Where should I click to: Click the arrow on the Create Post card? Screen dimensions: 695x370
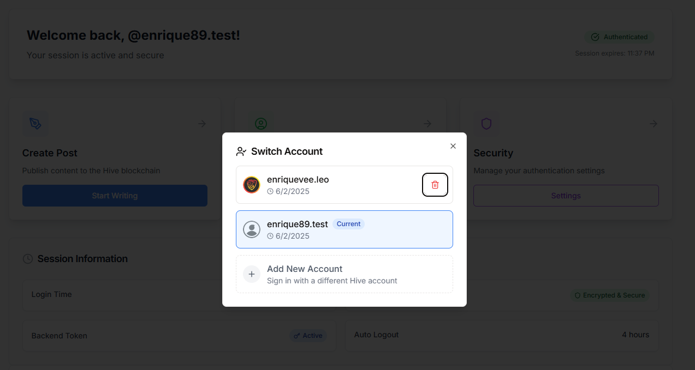click(x=202, y=124)
